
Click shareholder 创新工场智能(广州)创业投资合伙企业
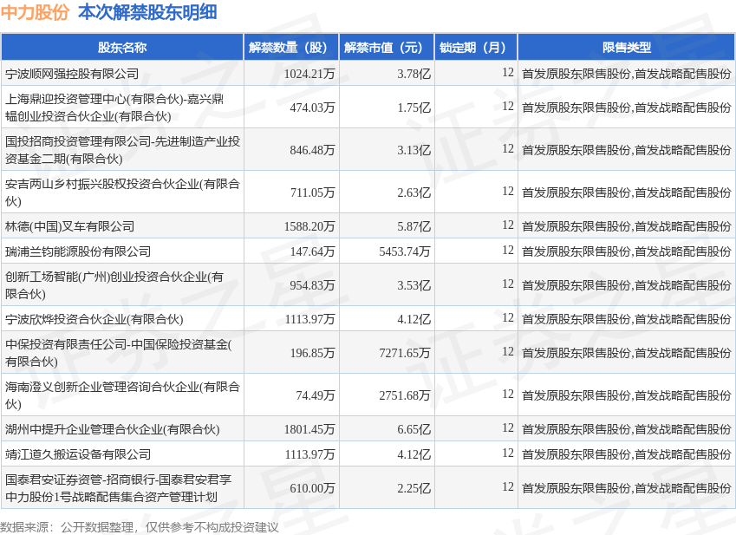(114, 285)
